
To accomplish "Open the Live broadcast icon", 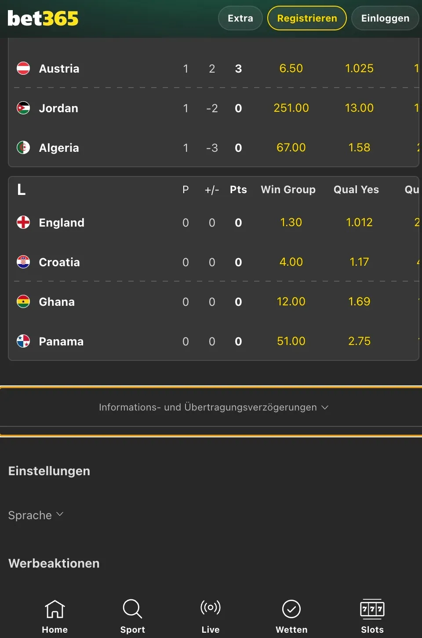I will point(211,608).
